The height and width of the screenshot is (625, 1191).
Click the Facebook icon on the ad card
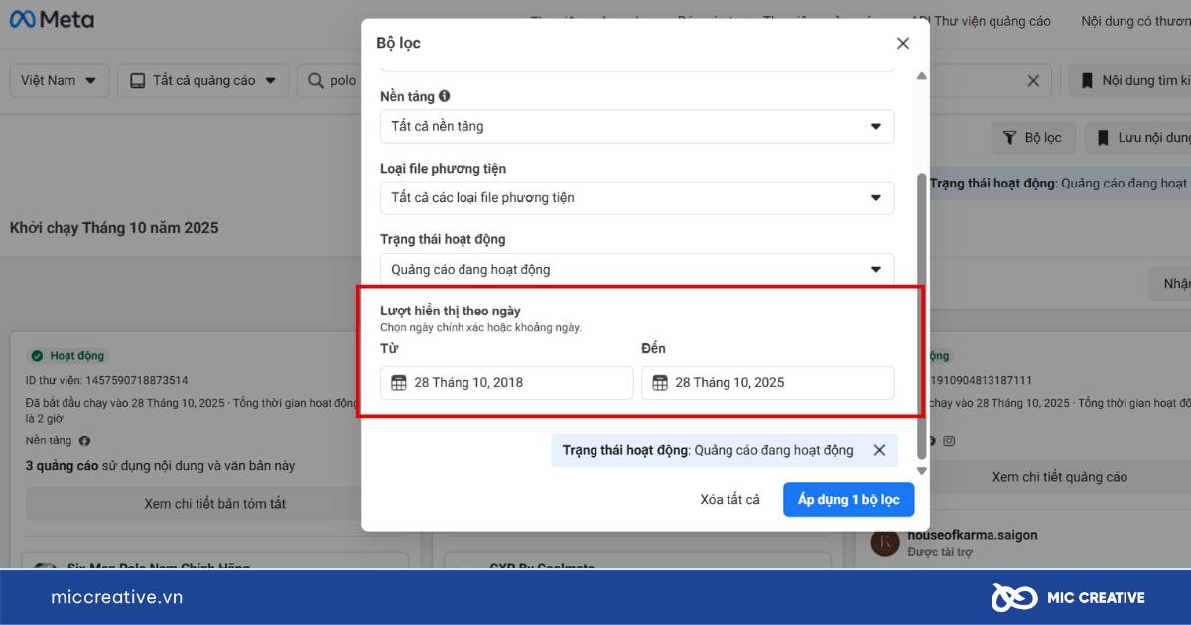(931, 440)
